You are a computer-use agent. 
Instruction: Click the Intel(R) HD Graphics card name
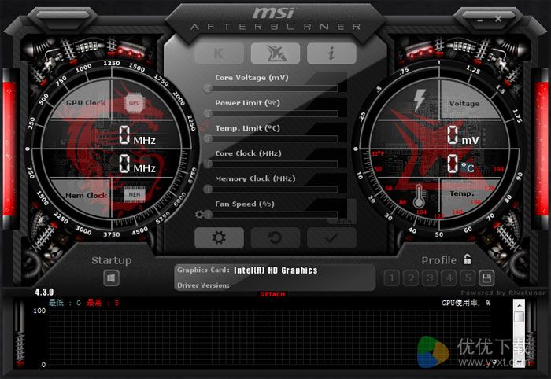[275, 270]
